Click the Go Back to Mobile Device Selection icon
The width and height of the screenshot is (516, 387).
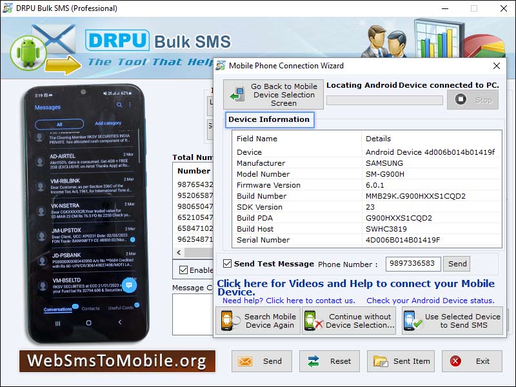click(x=237, y=95)
